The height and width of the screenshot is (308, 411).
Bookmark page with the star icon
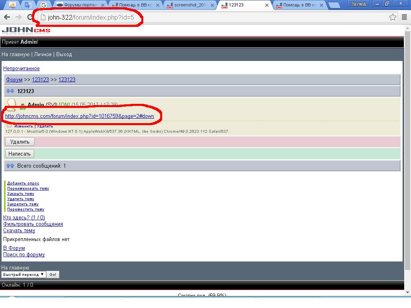click(393, 17)
